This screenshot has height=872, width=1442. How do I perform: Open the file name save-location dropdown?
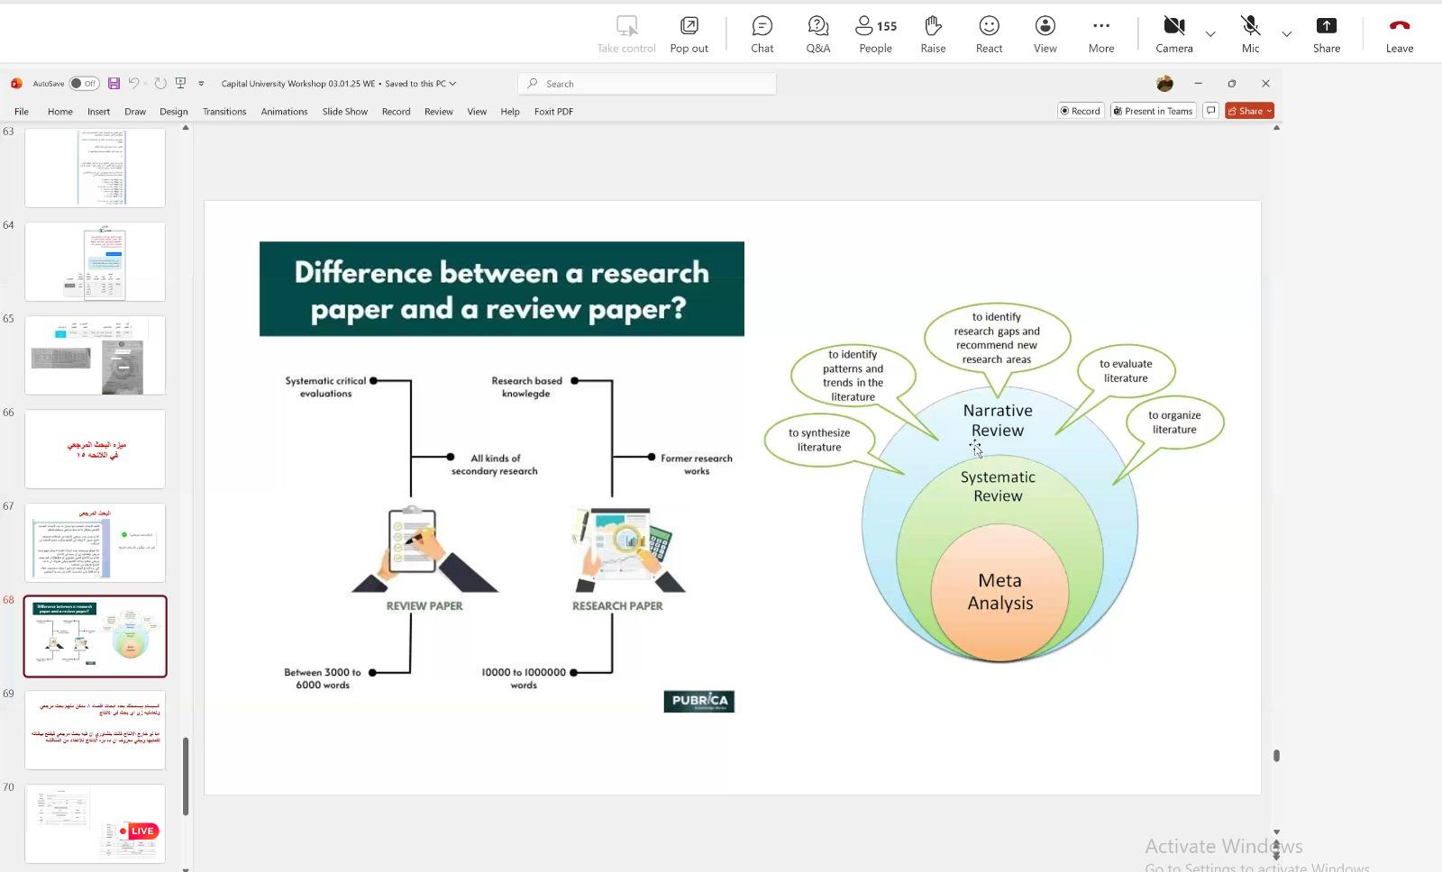pyautogui.click(x=452, y=84)
